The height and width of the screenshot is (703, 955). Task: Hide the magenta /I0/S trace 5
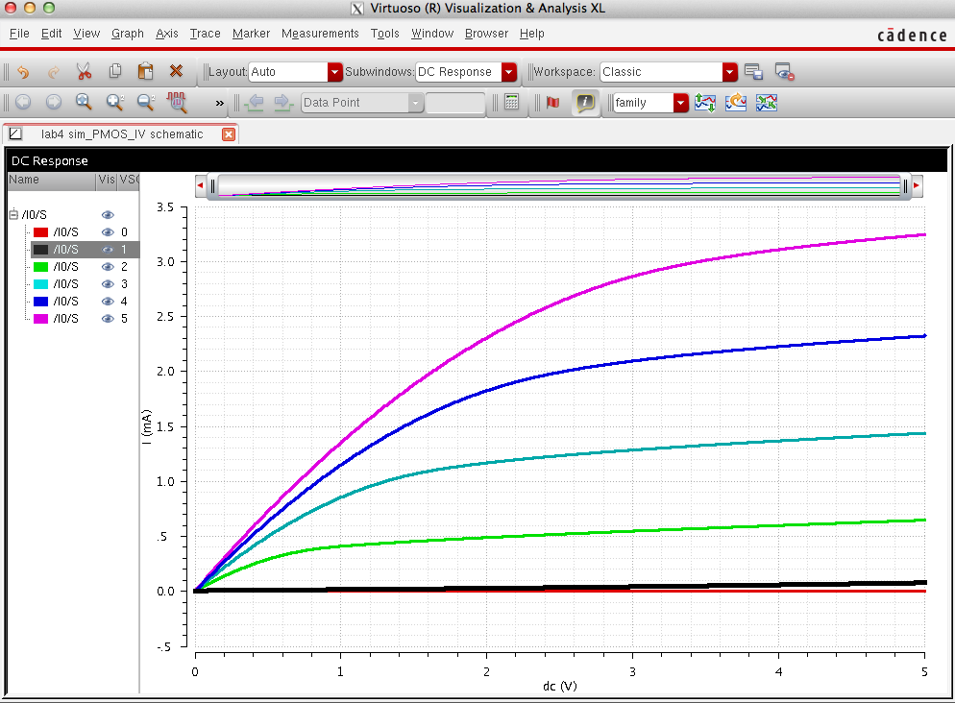108,318
